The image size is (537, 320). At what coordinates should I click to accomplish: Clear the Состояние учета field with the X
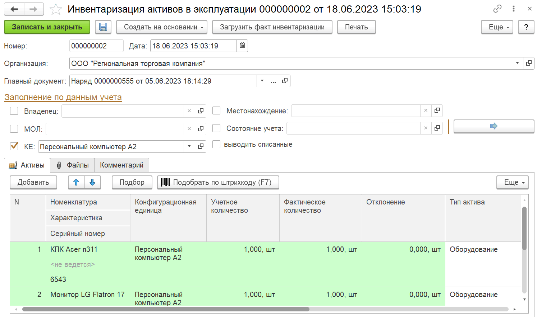[426, 128]
